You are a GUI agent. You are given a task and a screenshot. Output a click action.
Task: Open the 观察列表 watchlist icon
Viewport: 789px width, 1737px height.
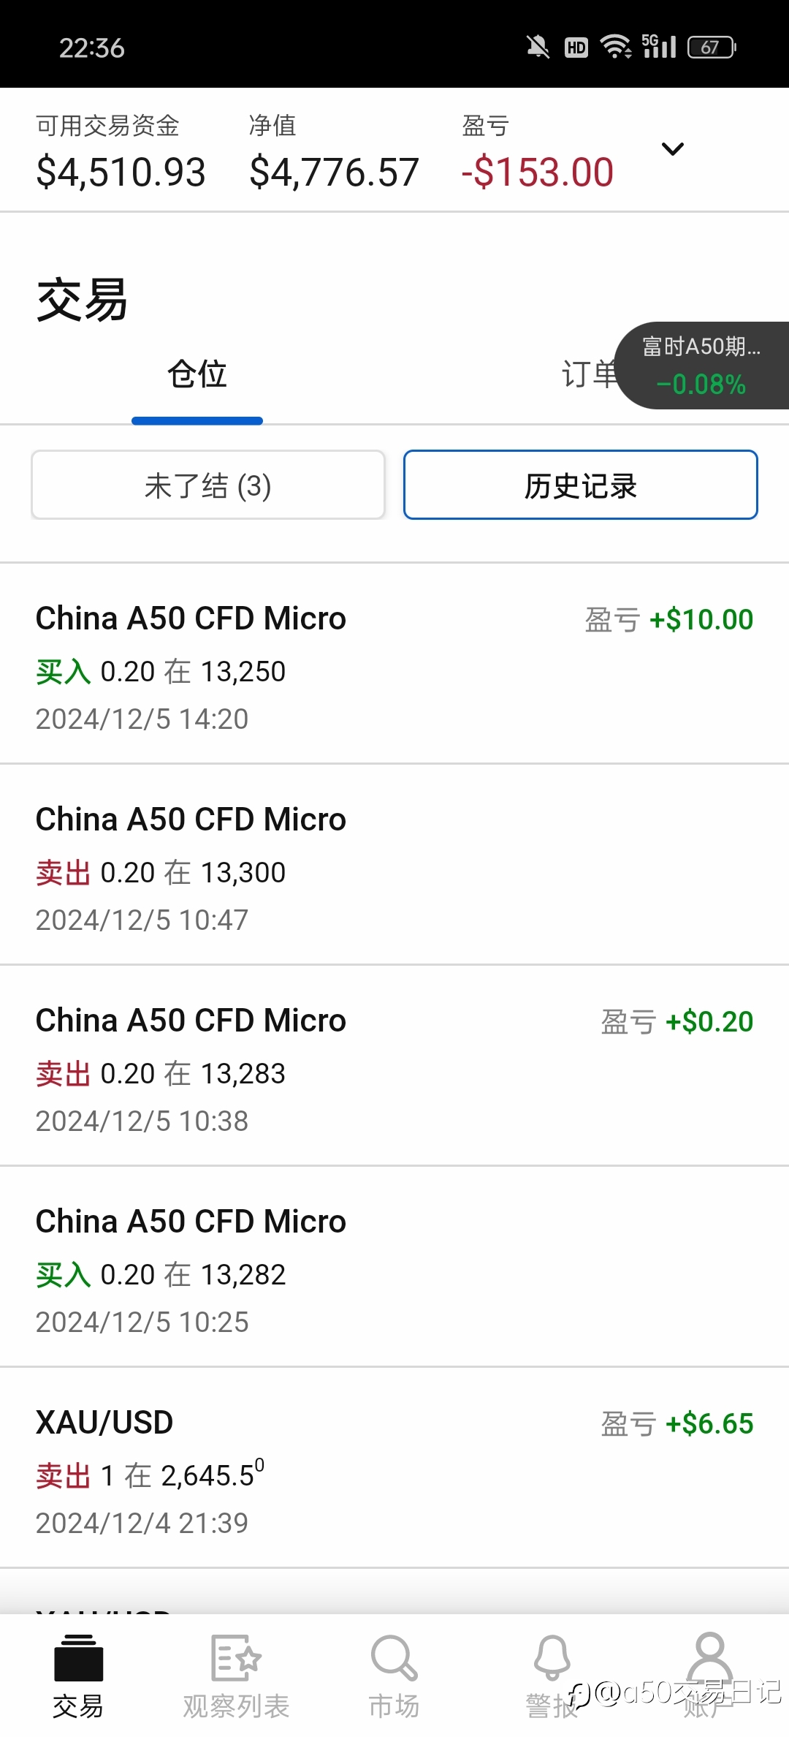[x=236, y=1658]
